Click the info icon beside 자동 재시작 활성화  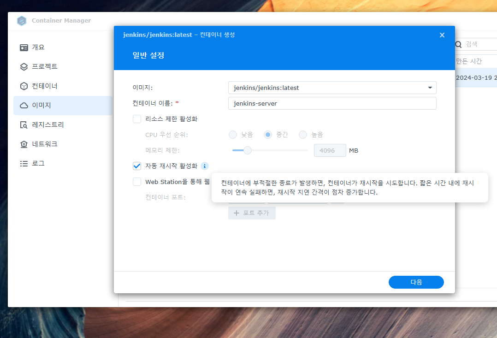click(204, 166)
